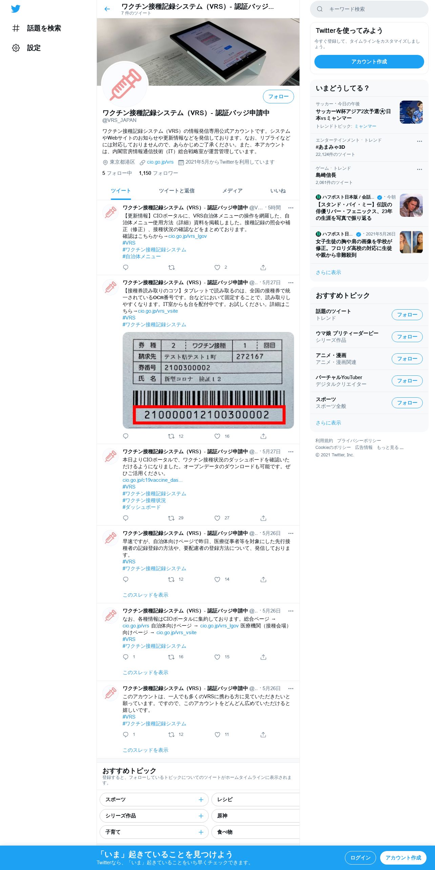
Task: Open more menu on このアカウントは tweet
Action: [x=291, y=688]
